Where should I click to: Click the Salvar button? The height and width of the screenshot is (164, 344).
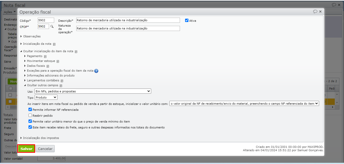coord(26,149)
